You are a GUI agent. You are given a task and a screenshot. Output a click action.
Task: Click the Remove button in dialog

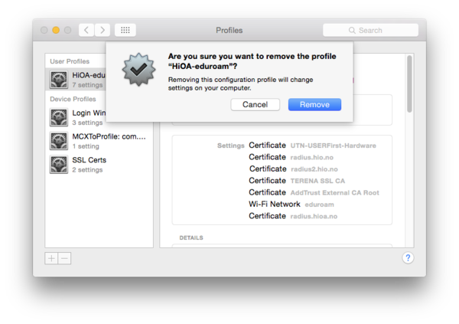(x=314, y=104)
